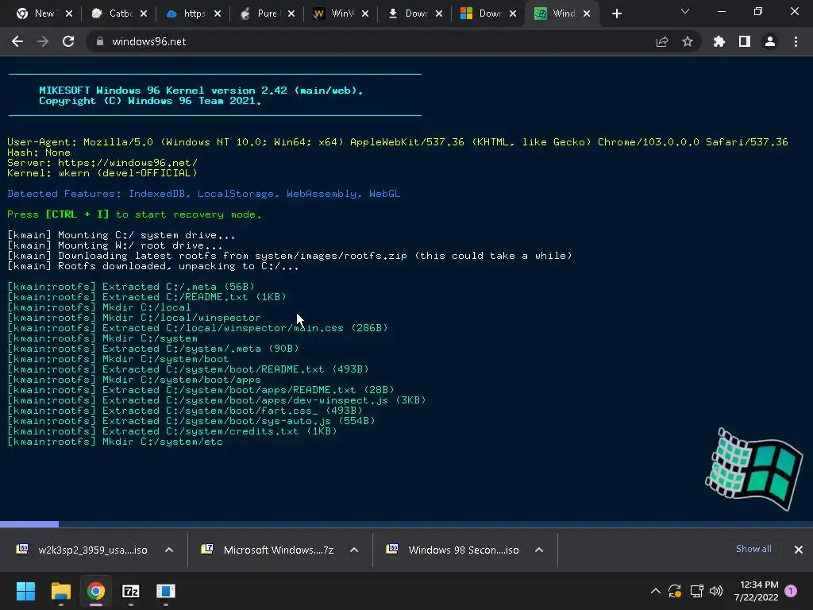Open the blue window app on taskbar
Viewport: 813px width, 610px height.
point(166,591)
